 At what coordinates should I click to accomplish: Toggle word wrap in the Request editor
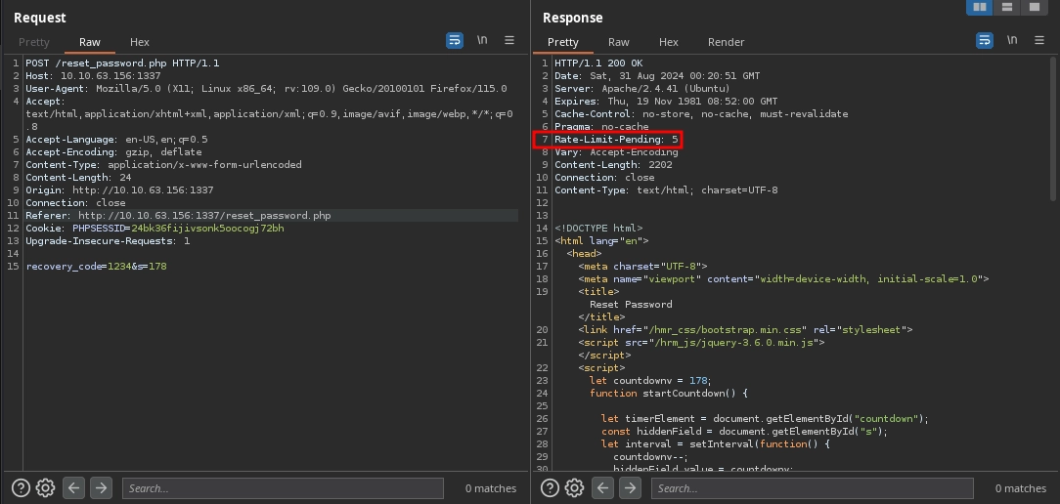pos(455,40)
